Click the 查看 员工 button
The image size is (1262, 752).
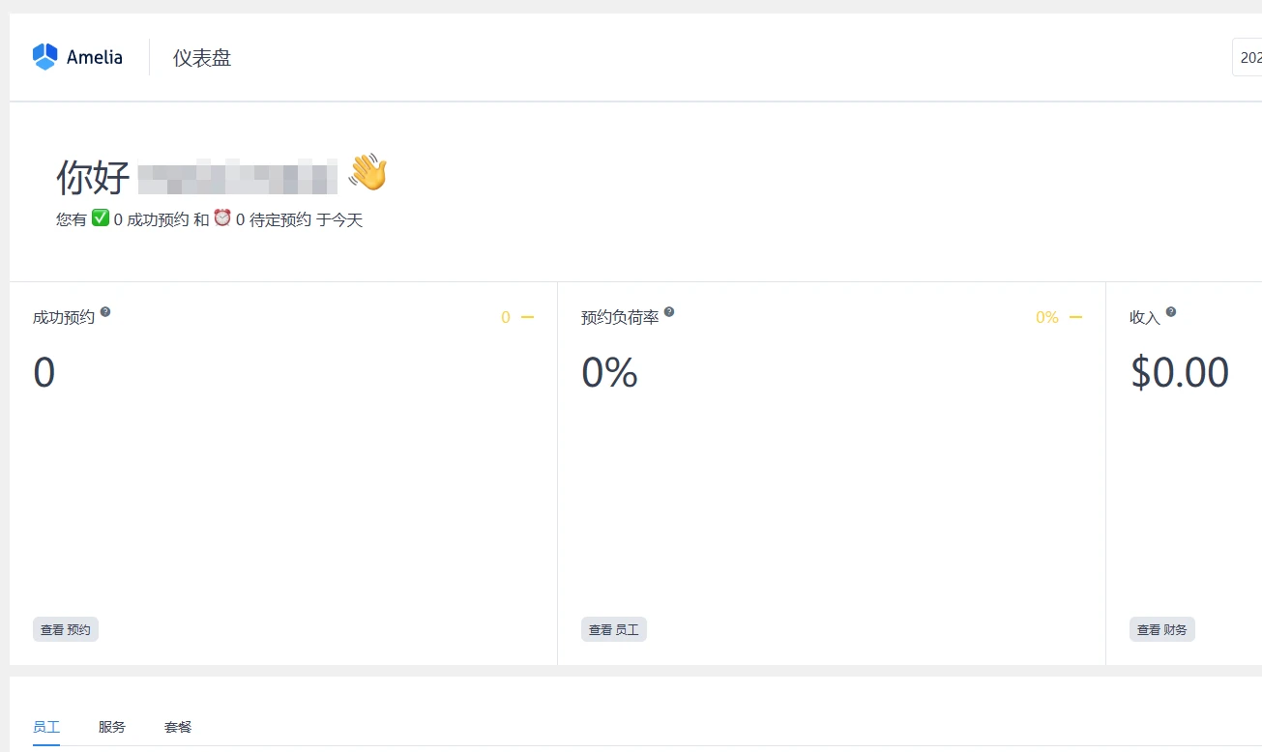[613, 628]
